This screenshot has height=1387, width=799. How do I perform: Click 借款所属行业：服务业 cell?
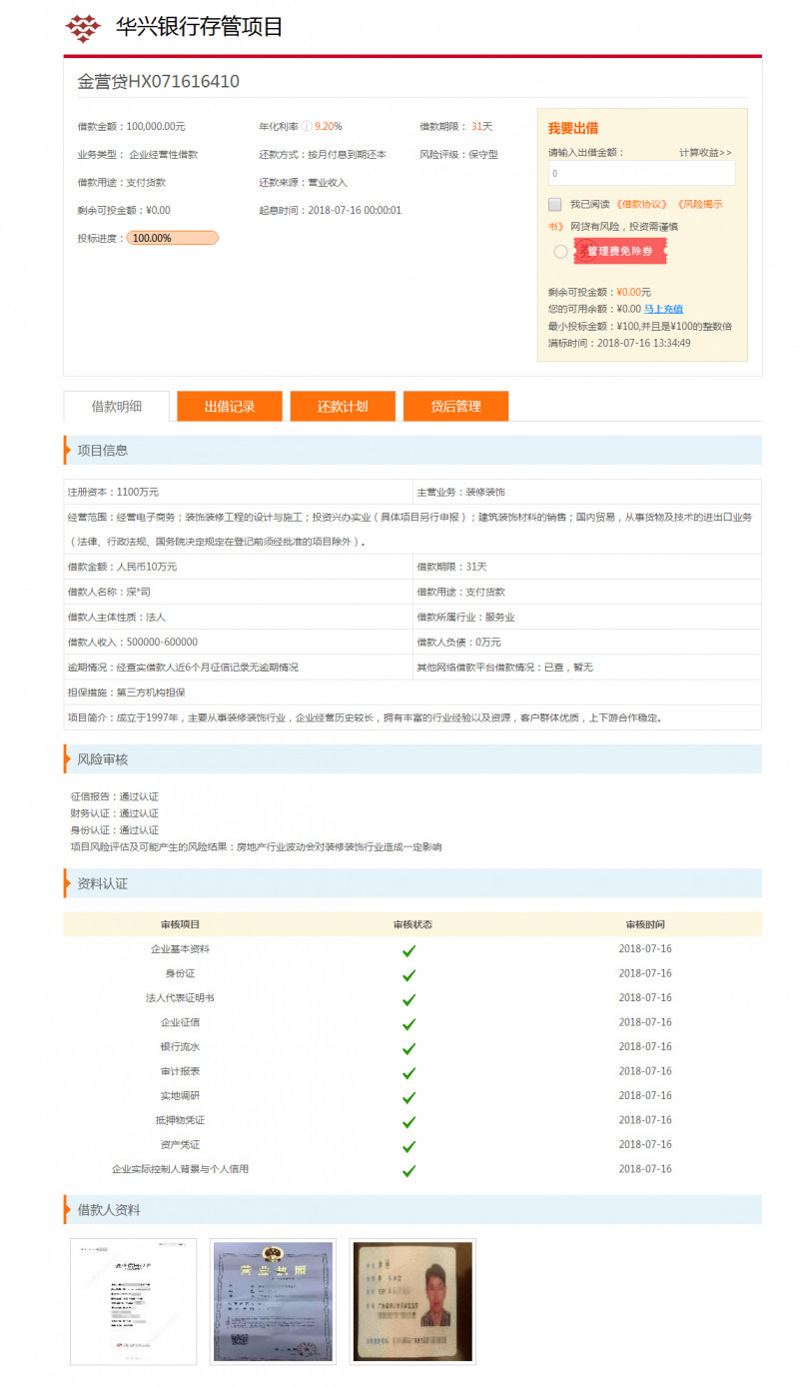[587, 617]
